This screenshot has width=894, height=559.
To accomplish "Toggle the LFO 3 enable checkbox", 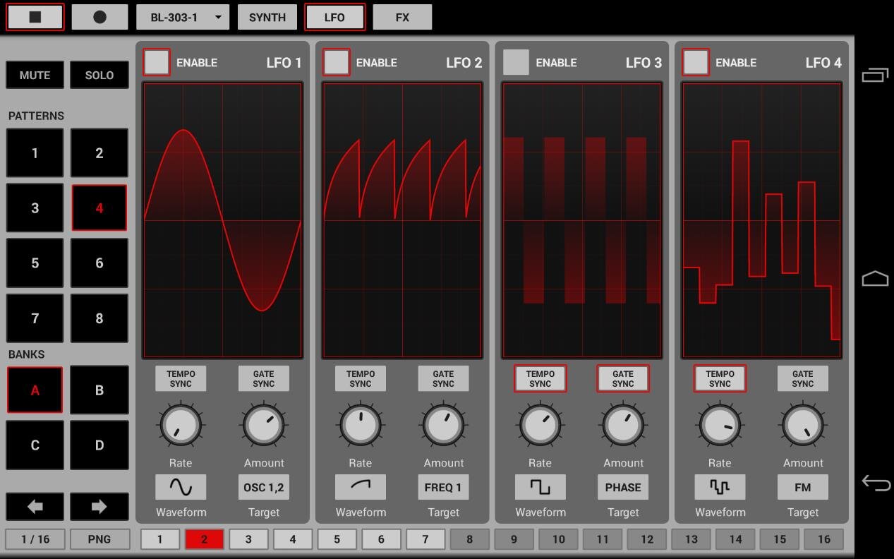I will coord(516,62).
